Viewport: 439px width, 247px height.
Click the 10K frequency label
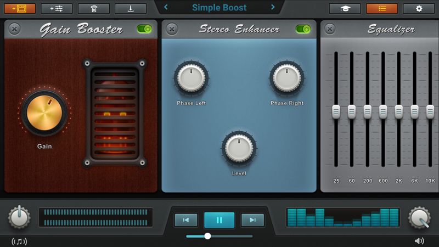click(x=430, y=181)
